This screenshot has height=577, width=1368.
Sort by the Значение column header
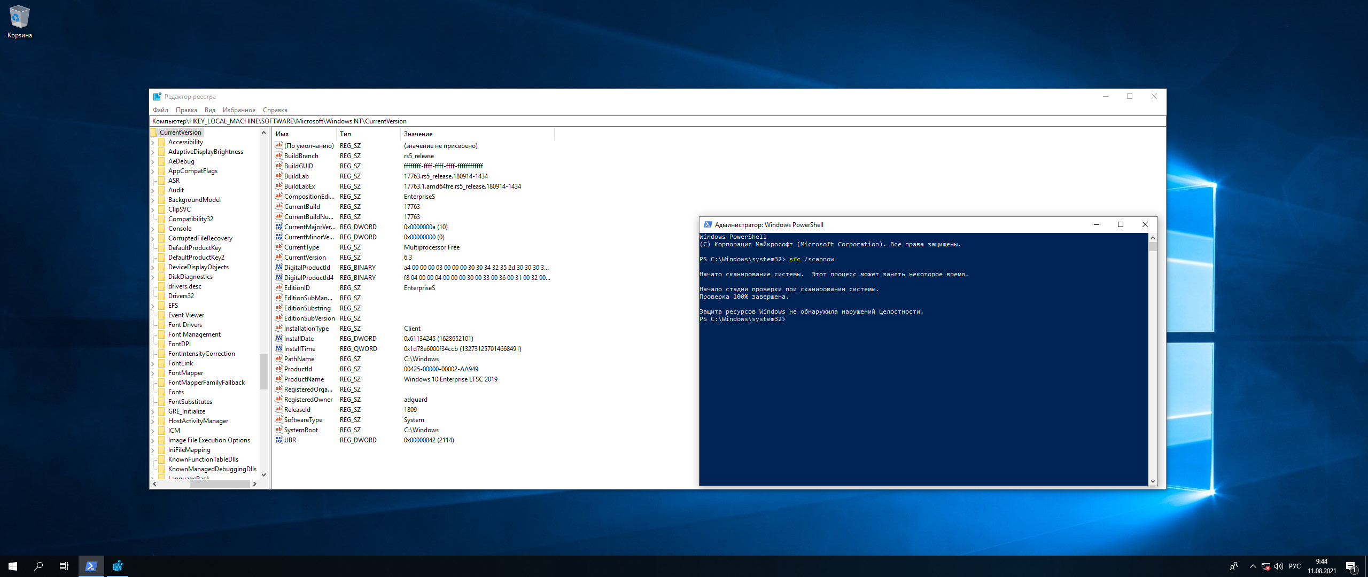tap(477, 134)
